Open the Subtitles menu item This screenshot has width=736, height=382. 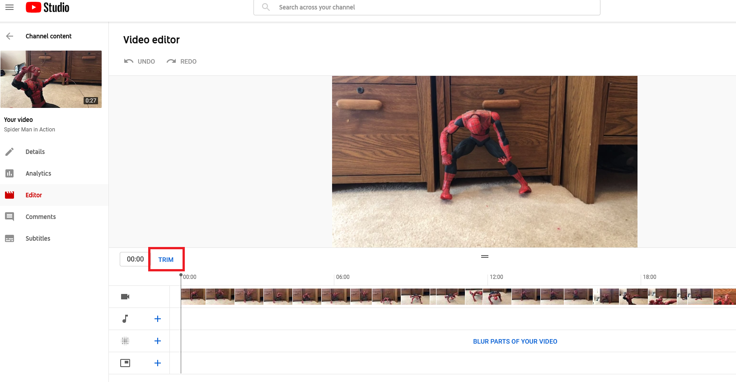38,238
